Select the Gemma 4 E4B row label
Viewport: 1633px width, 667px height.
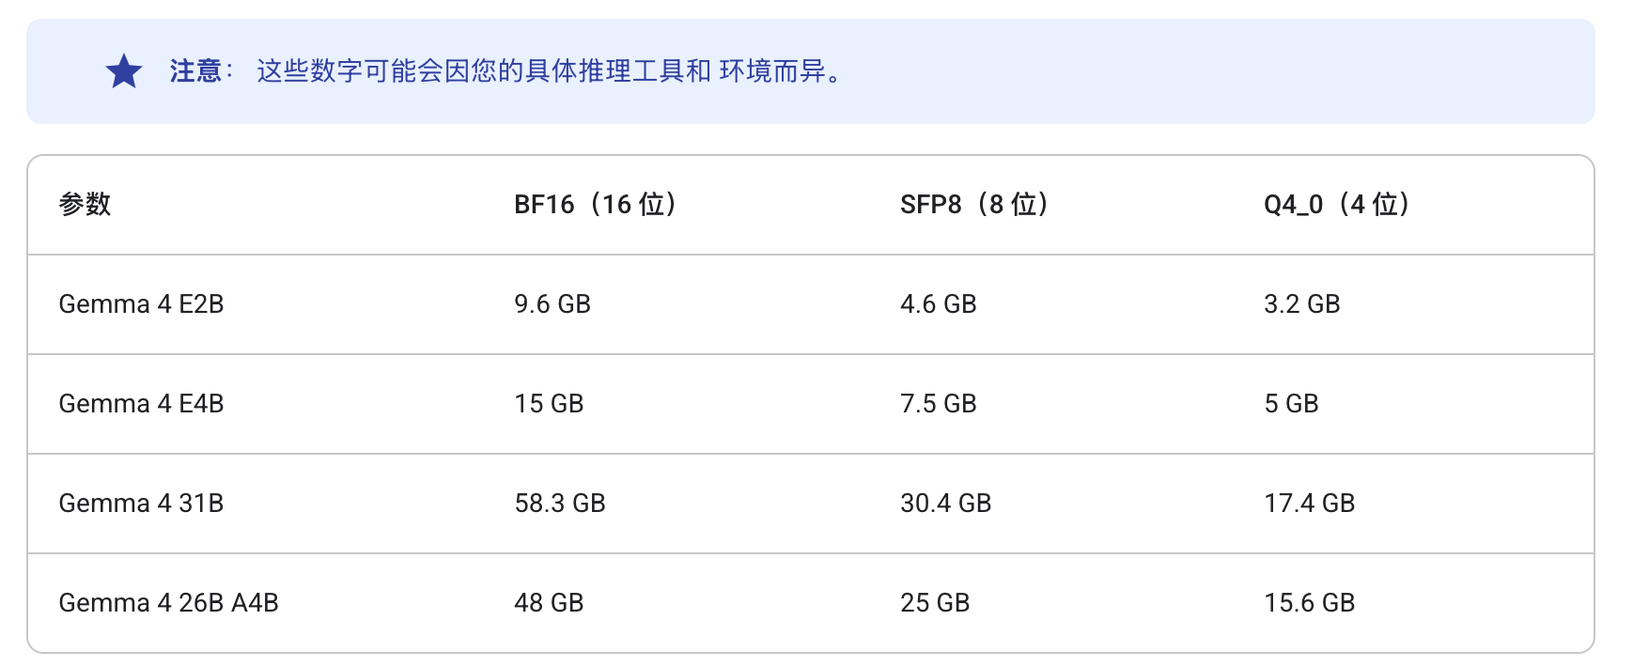(141, 404)
